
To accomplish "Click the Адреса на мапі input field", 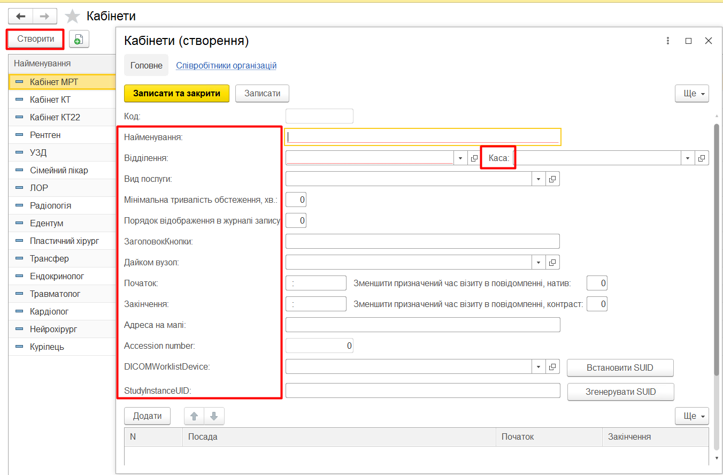I will 422,325.
